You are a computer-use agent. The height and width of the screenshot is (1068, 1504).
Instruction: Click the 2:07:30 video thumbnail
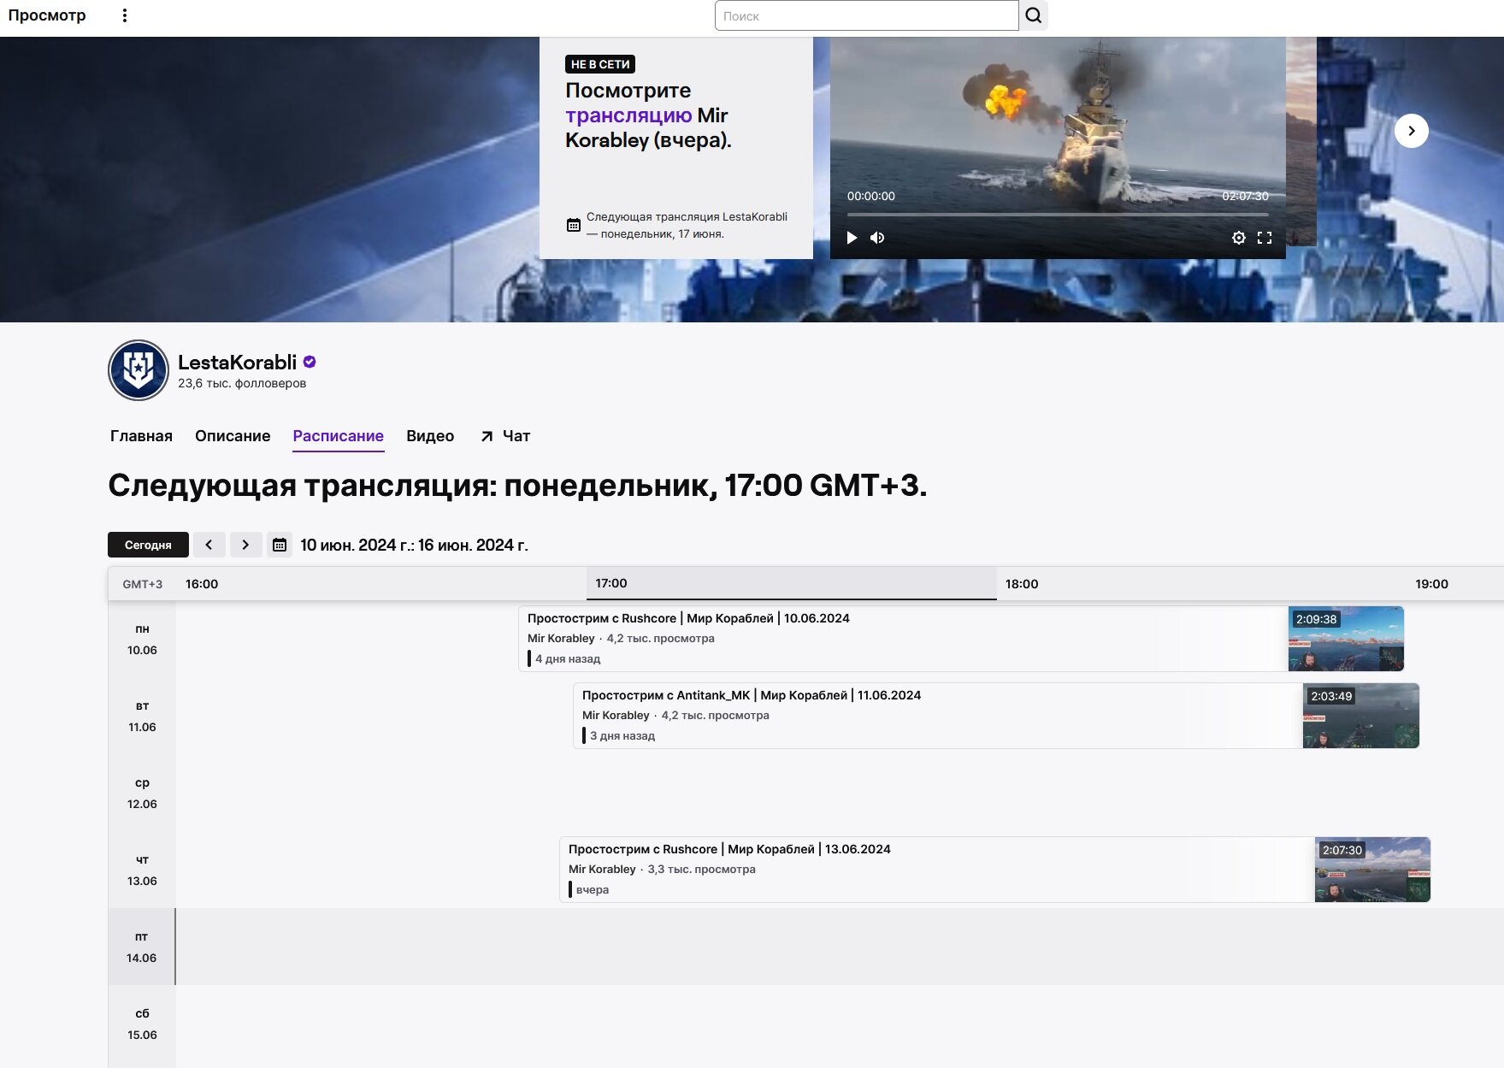[x=1372, y=870]
